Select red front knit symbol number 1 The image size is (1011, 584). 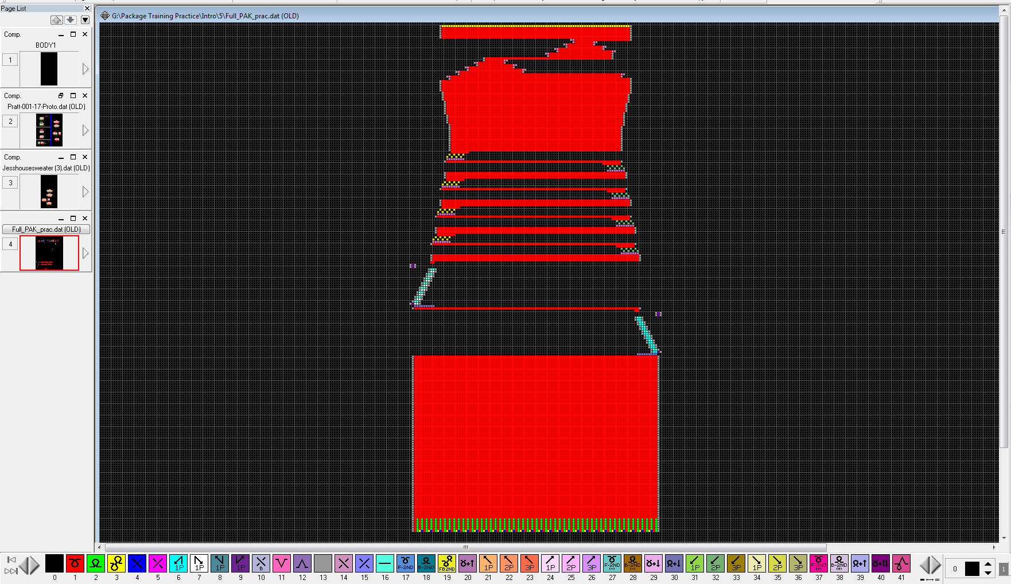pyautogui.click(x=75, y=564)
